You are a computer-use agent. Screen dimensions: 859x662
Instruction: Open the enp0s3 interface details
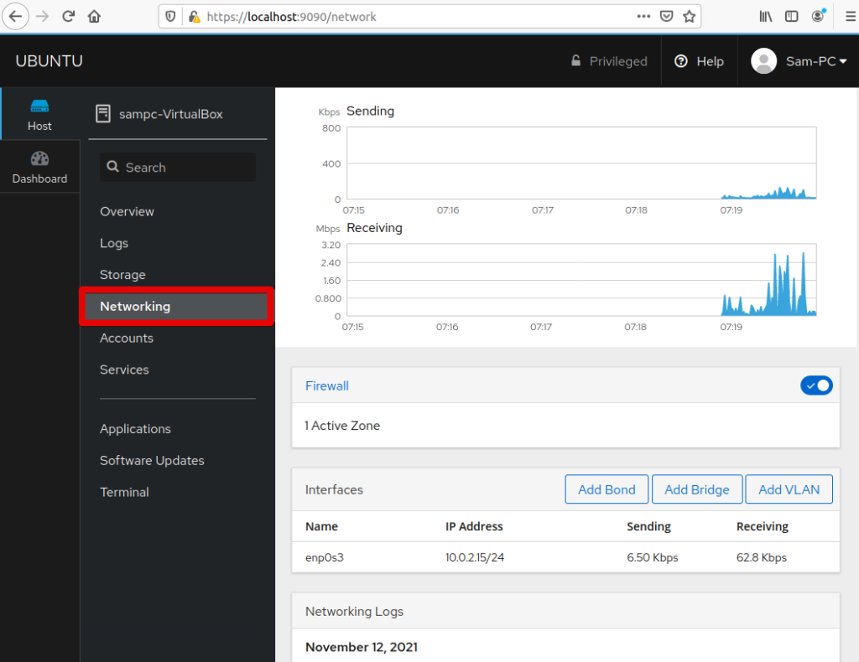tap(324, 557)
